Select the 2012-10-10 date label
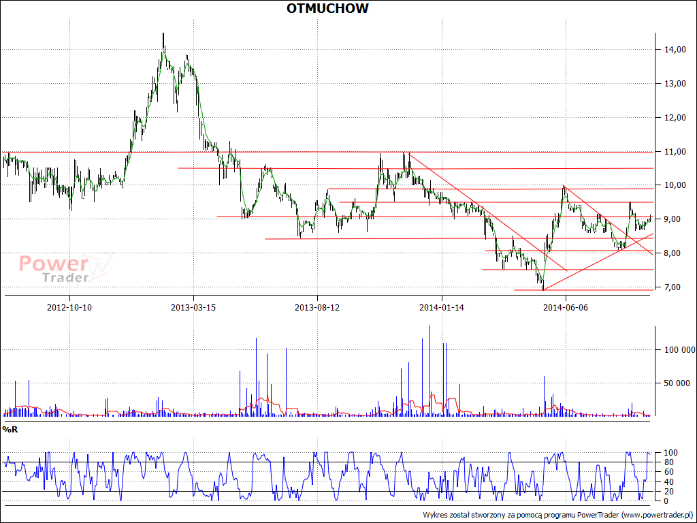 click(x=69, y=307)
